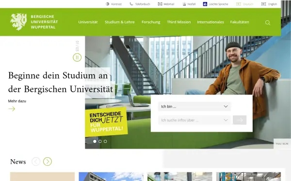Open the news card with blue sky building
The image size is (291, 181).
111,177
